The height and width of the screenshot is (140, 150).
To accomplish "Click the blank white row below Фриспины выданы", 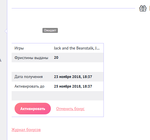I will pos(58,67).
